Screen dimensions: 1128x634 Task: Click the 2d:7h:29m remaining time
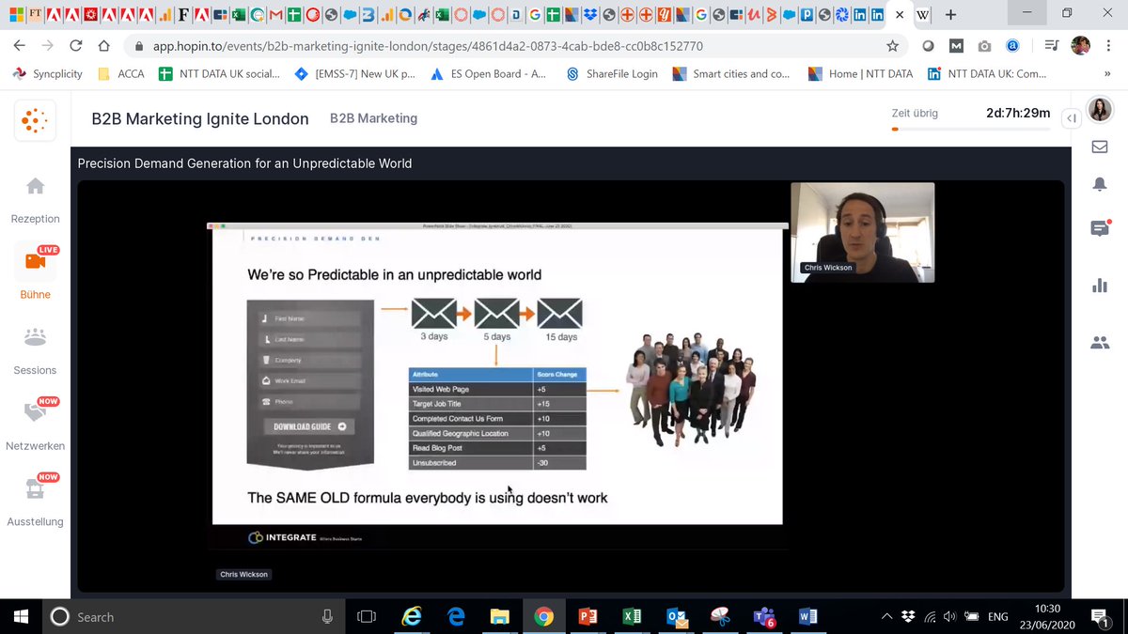[x=1017, y=113]
